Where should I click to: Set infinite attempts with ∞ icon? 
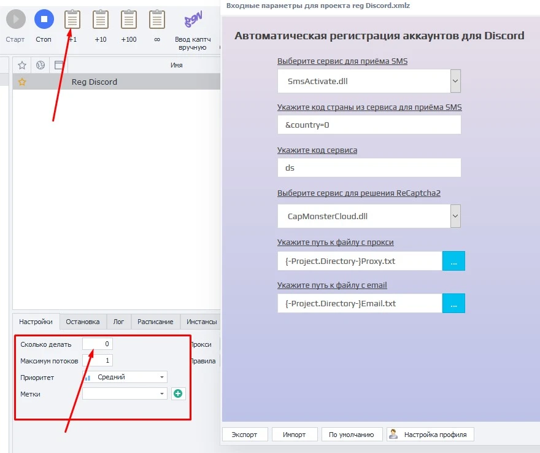pyautogui.click(x=157, y=19)
